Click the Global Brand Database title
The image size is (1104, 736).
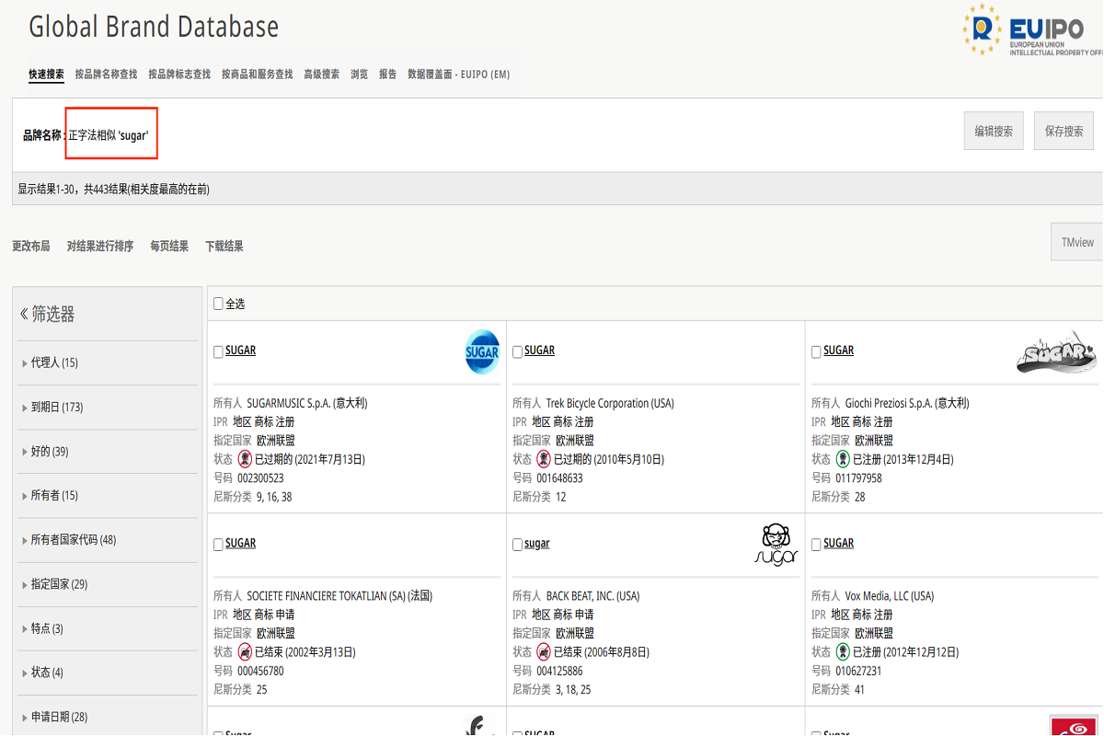click(154, 27)
